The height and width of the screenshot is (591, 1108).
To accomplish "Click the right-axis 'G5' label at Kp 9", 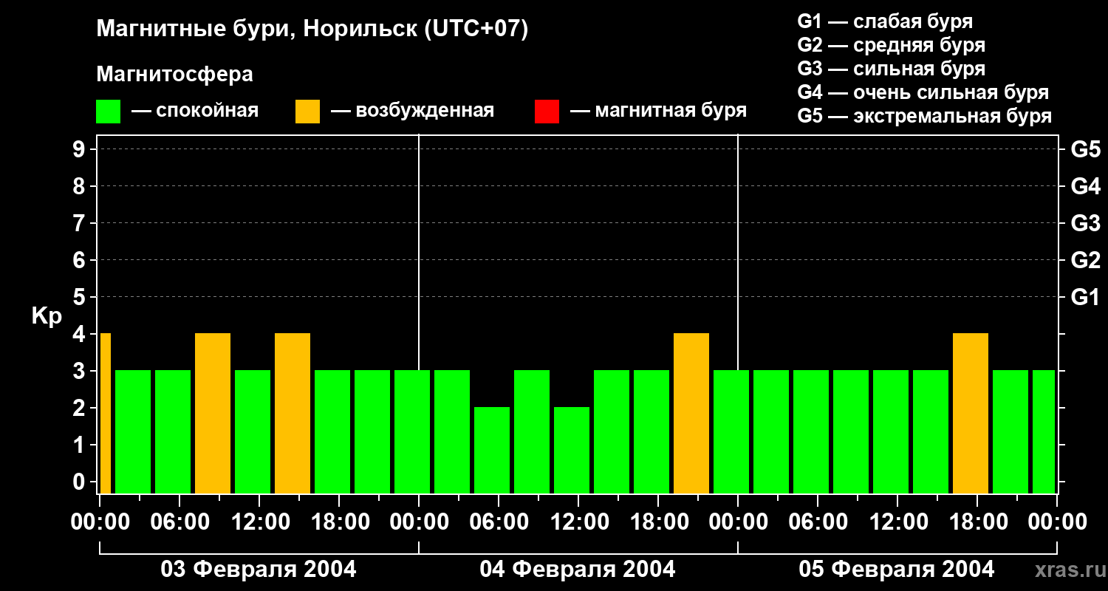I will [1085, 149].
